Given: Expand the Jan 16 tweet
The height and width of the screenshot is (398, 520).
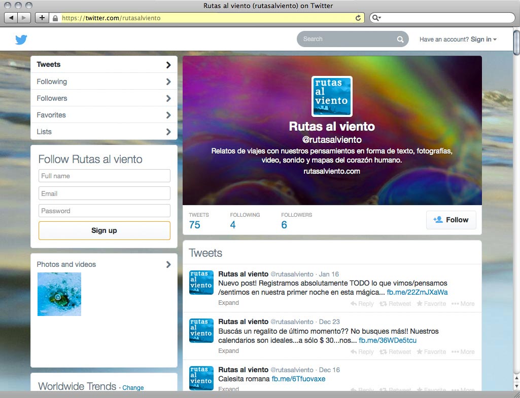Looking at the screenshot, I should [x=228, y=303].
